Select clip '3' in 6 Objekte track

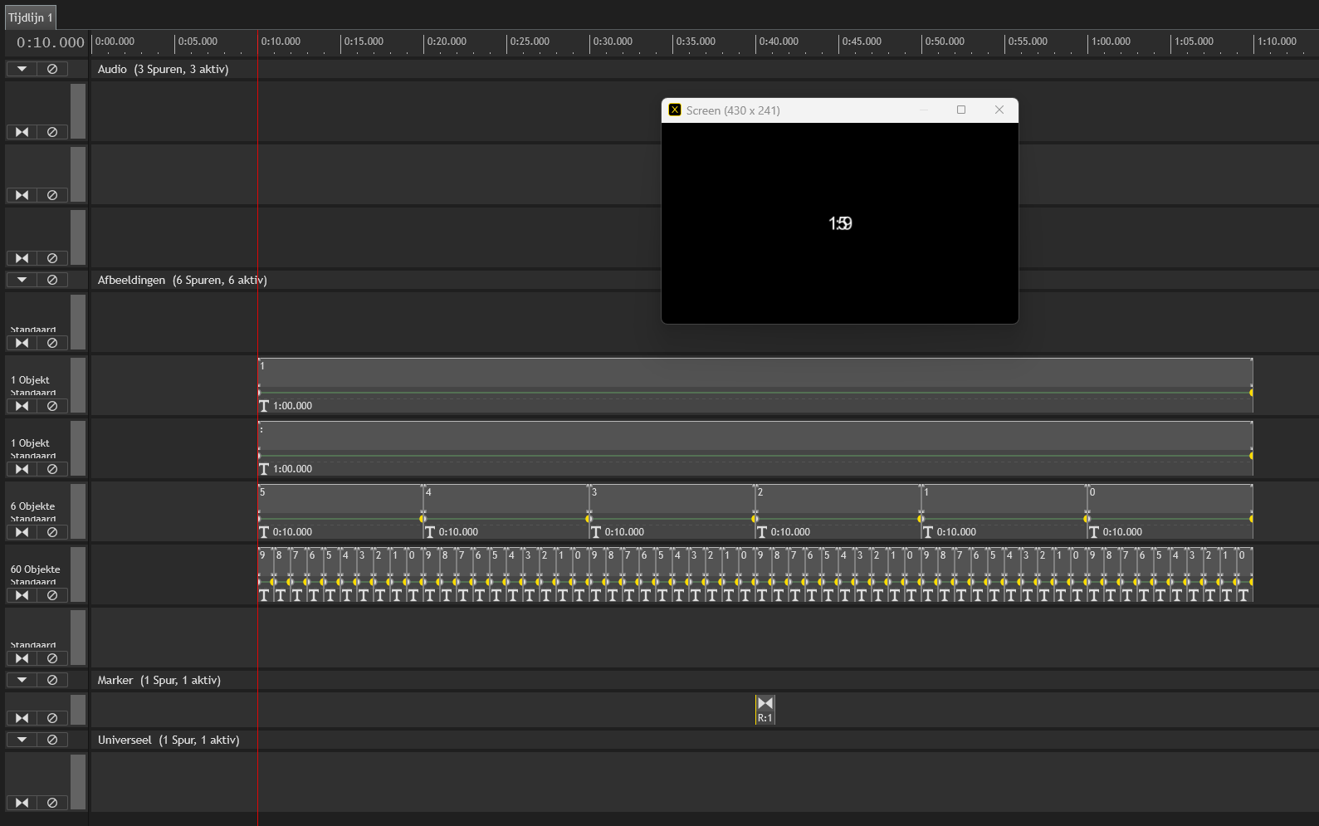(x=672, y=511)
